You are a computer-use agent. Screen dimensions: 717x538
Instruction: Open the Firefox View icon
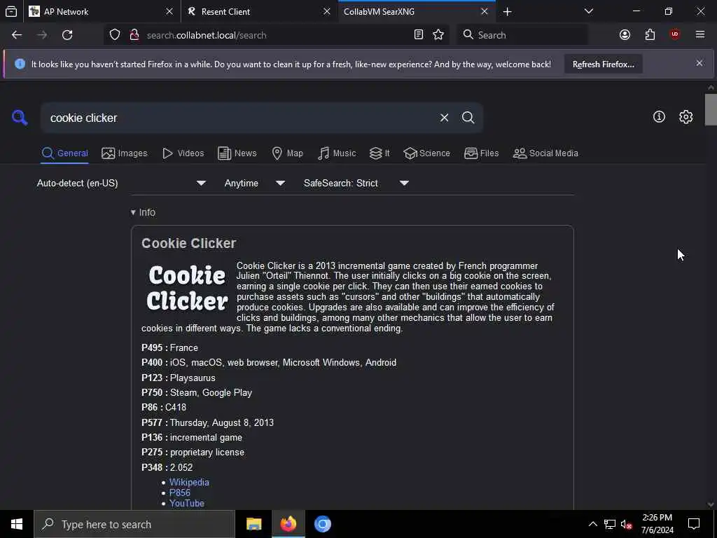tap(11, 11)
